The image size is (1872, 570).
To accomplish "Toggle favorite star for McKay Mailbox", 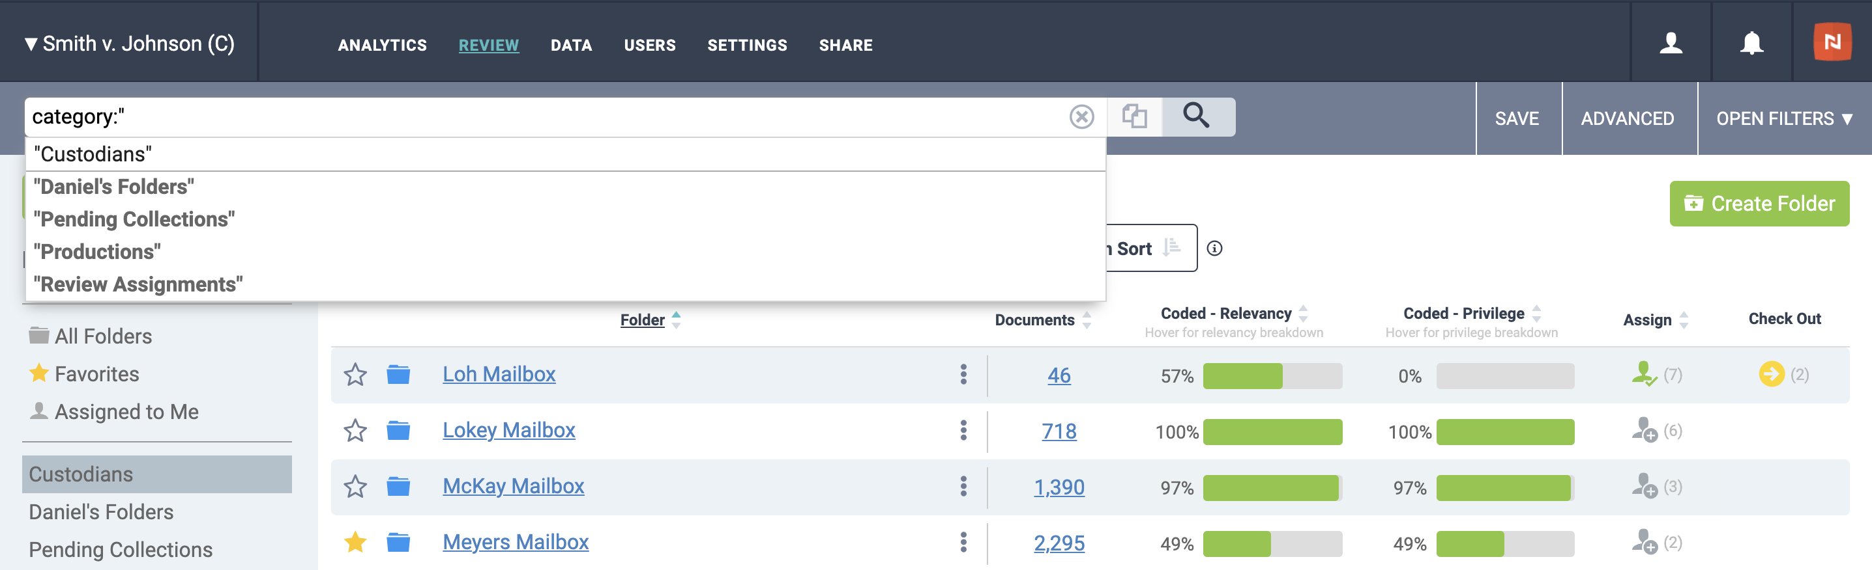I will click(x=355, y=486).
